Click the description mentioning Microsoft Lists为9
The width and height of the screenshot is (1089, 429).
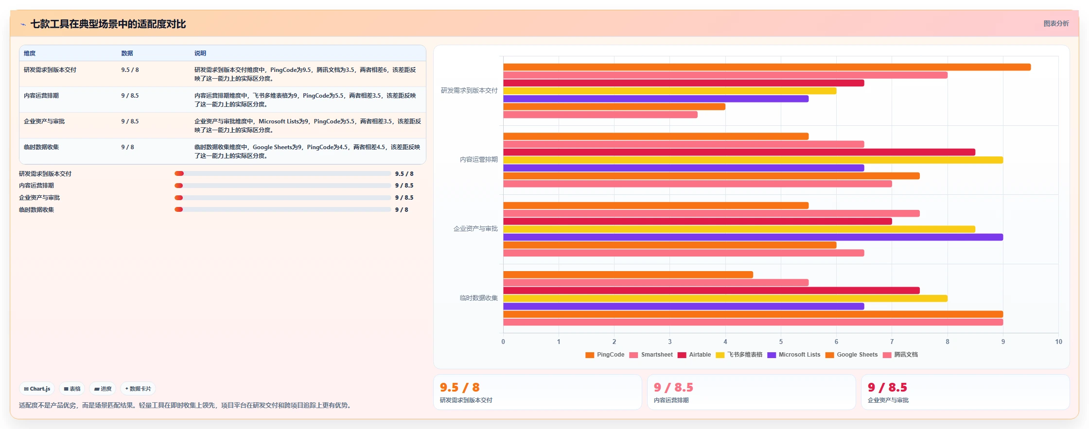(x=308, y=126)
